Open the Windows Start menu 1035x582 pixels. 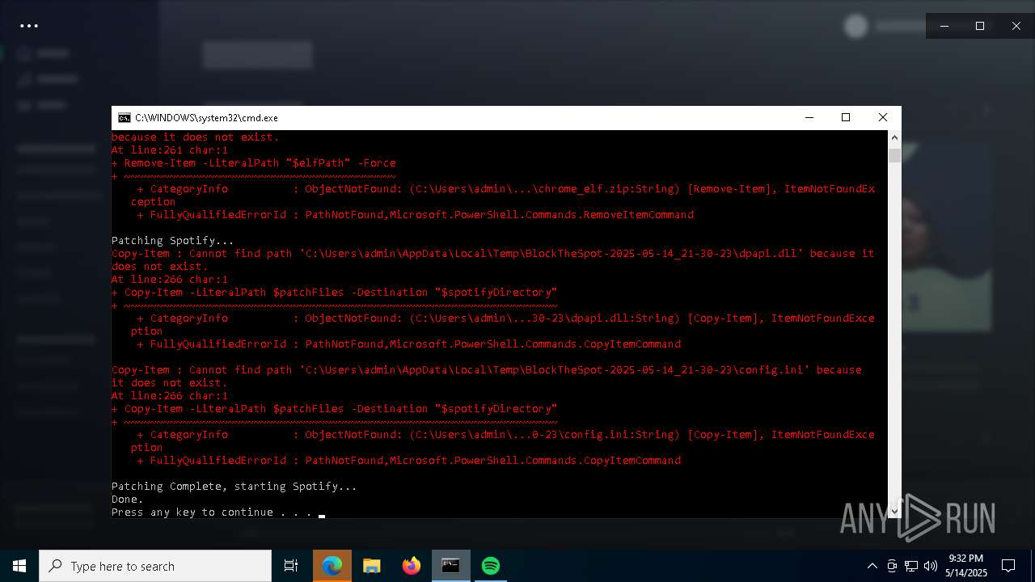pyautogui.click(x=19, y=566)
